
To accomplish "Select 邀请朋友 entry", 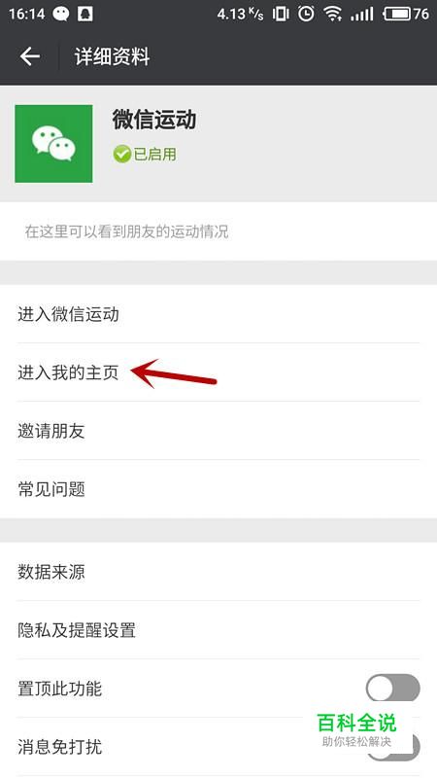I will tap(218, 431).
